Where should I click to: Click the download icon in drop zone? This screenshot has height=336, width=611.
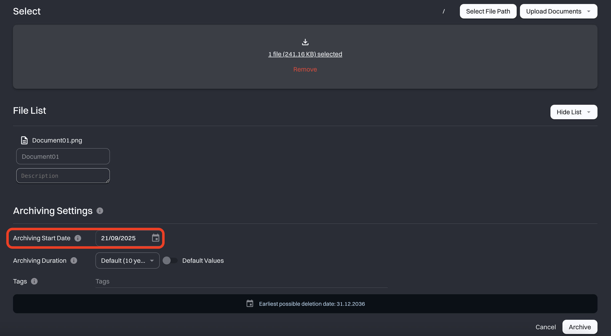(305, 42)
